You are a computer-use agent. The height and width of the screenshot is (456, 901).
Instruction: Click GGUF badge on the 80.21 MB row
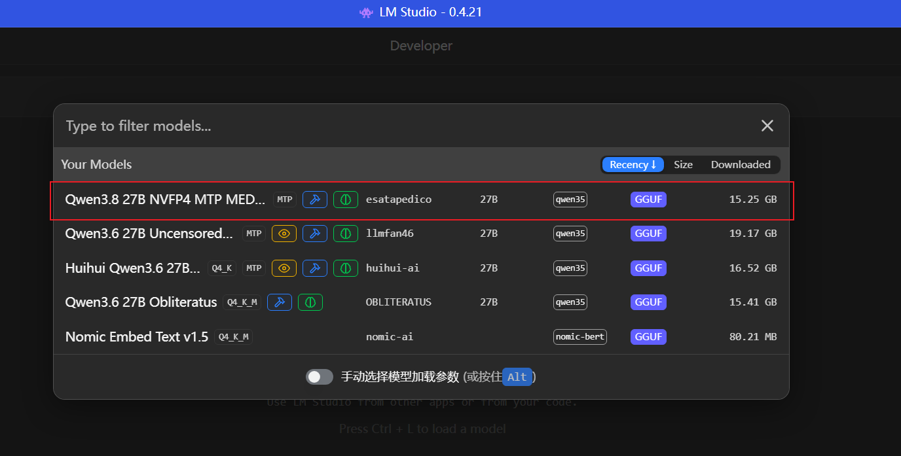(x=648, y=337)
